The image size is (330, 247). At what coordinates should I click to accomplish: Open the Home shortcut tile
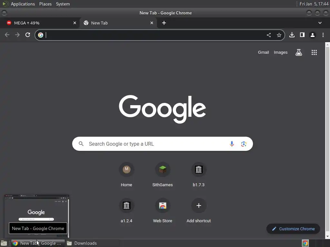pyautogui.click(x=126, y=175)
